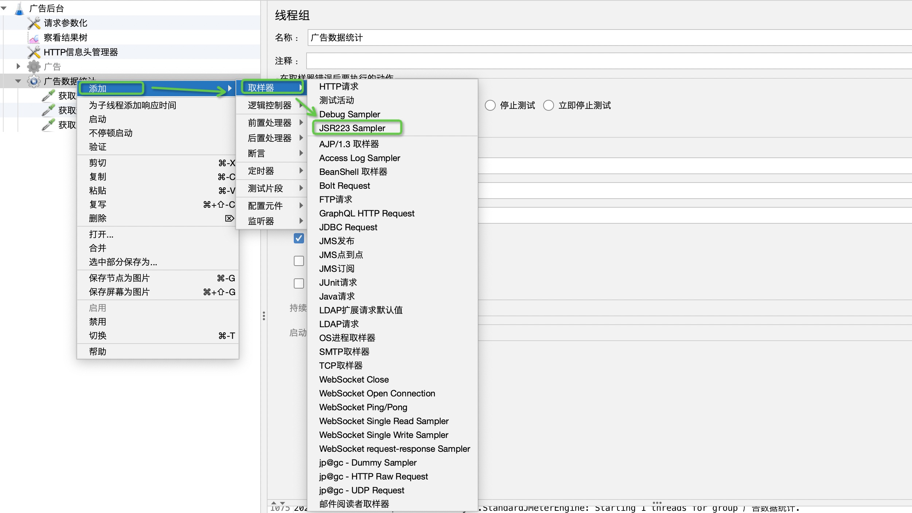Click the vertical split pane divider handle
Viewport: 912px width, 513px height.
click(x=264, y=316)
